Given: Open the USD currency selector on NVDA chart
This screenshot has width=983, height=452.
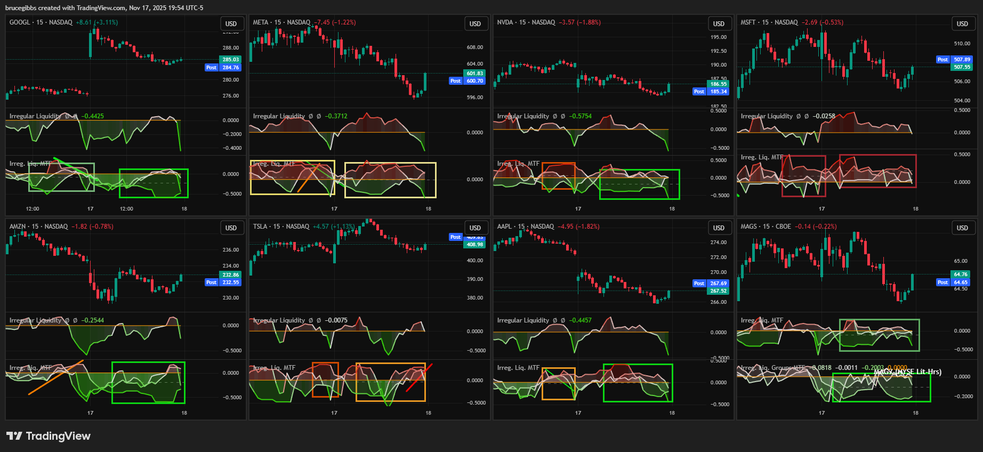Looking at the screenshot, I should click(x=719, y=24).
